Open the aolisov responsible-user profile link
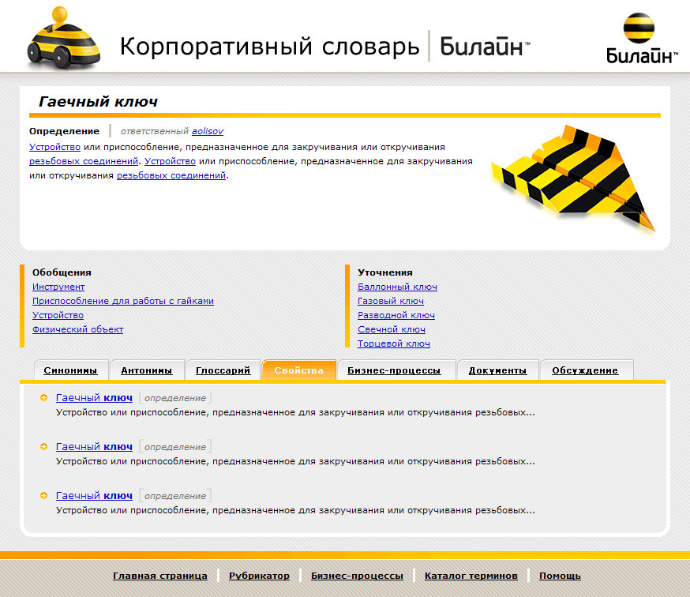Viewport: 690px width, 597px height. tap(209, 131)
